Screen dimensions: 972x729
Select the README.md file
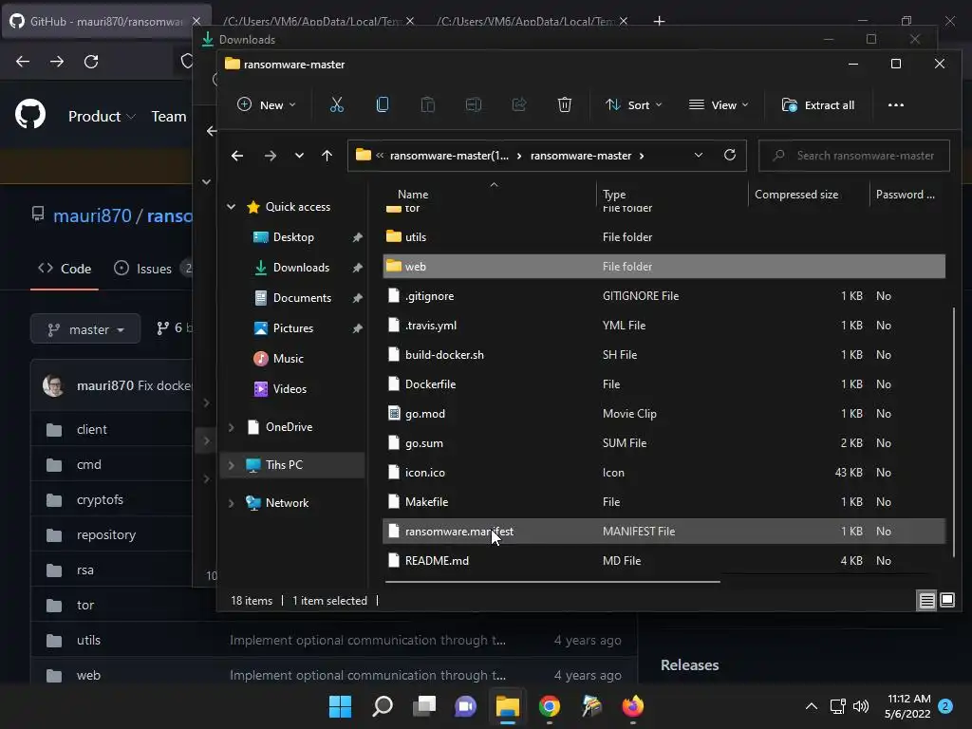664,560
